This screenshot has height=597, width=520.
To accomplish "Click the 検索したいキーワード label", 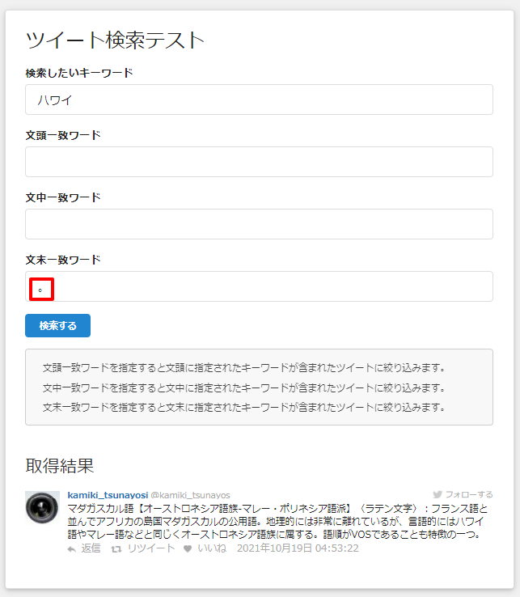I will tap(79, 73).
